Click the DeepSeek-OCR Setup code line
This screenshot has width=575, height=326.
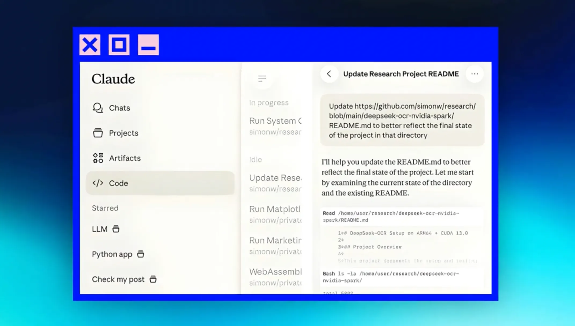[403, 233]
